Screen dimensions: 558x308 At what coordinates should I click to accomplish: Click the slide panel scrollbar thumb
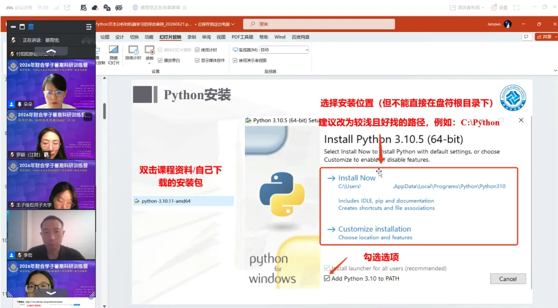(x=104, y=111)
